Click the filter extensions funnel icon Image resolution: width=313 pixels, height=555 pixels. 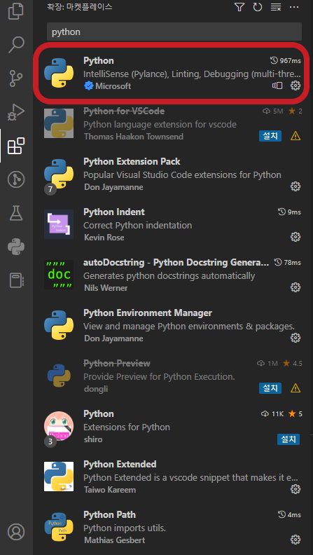tap(239, 7)
